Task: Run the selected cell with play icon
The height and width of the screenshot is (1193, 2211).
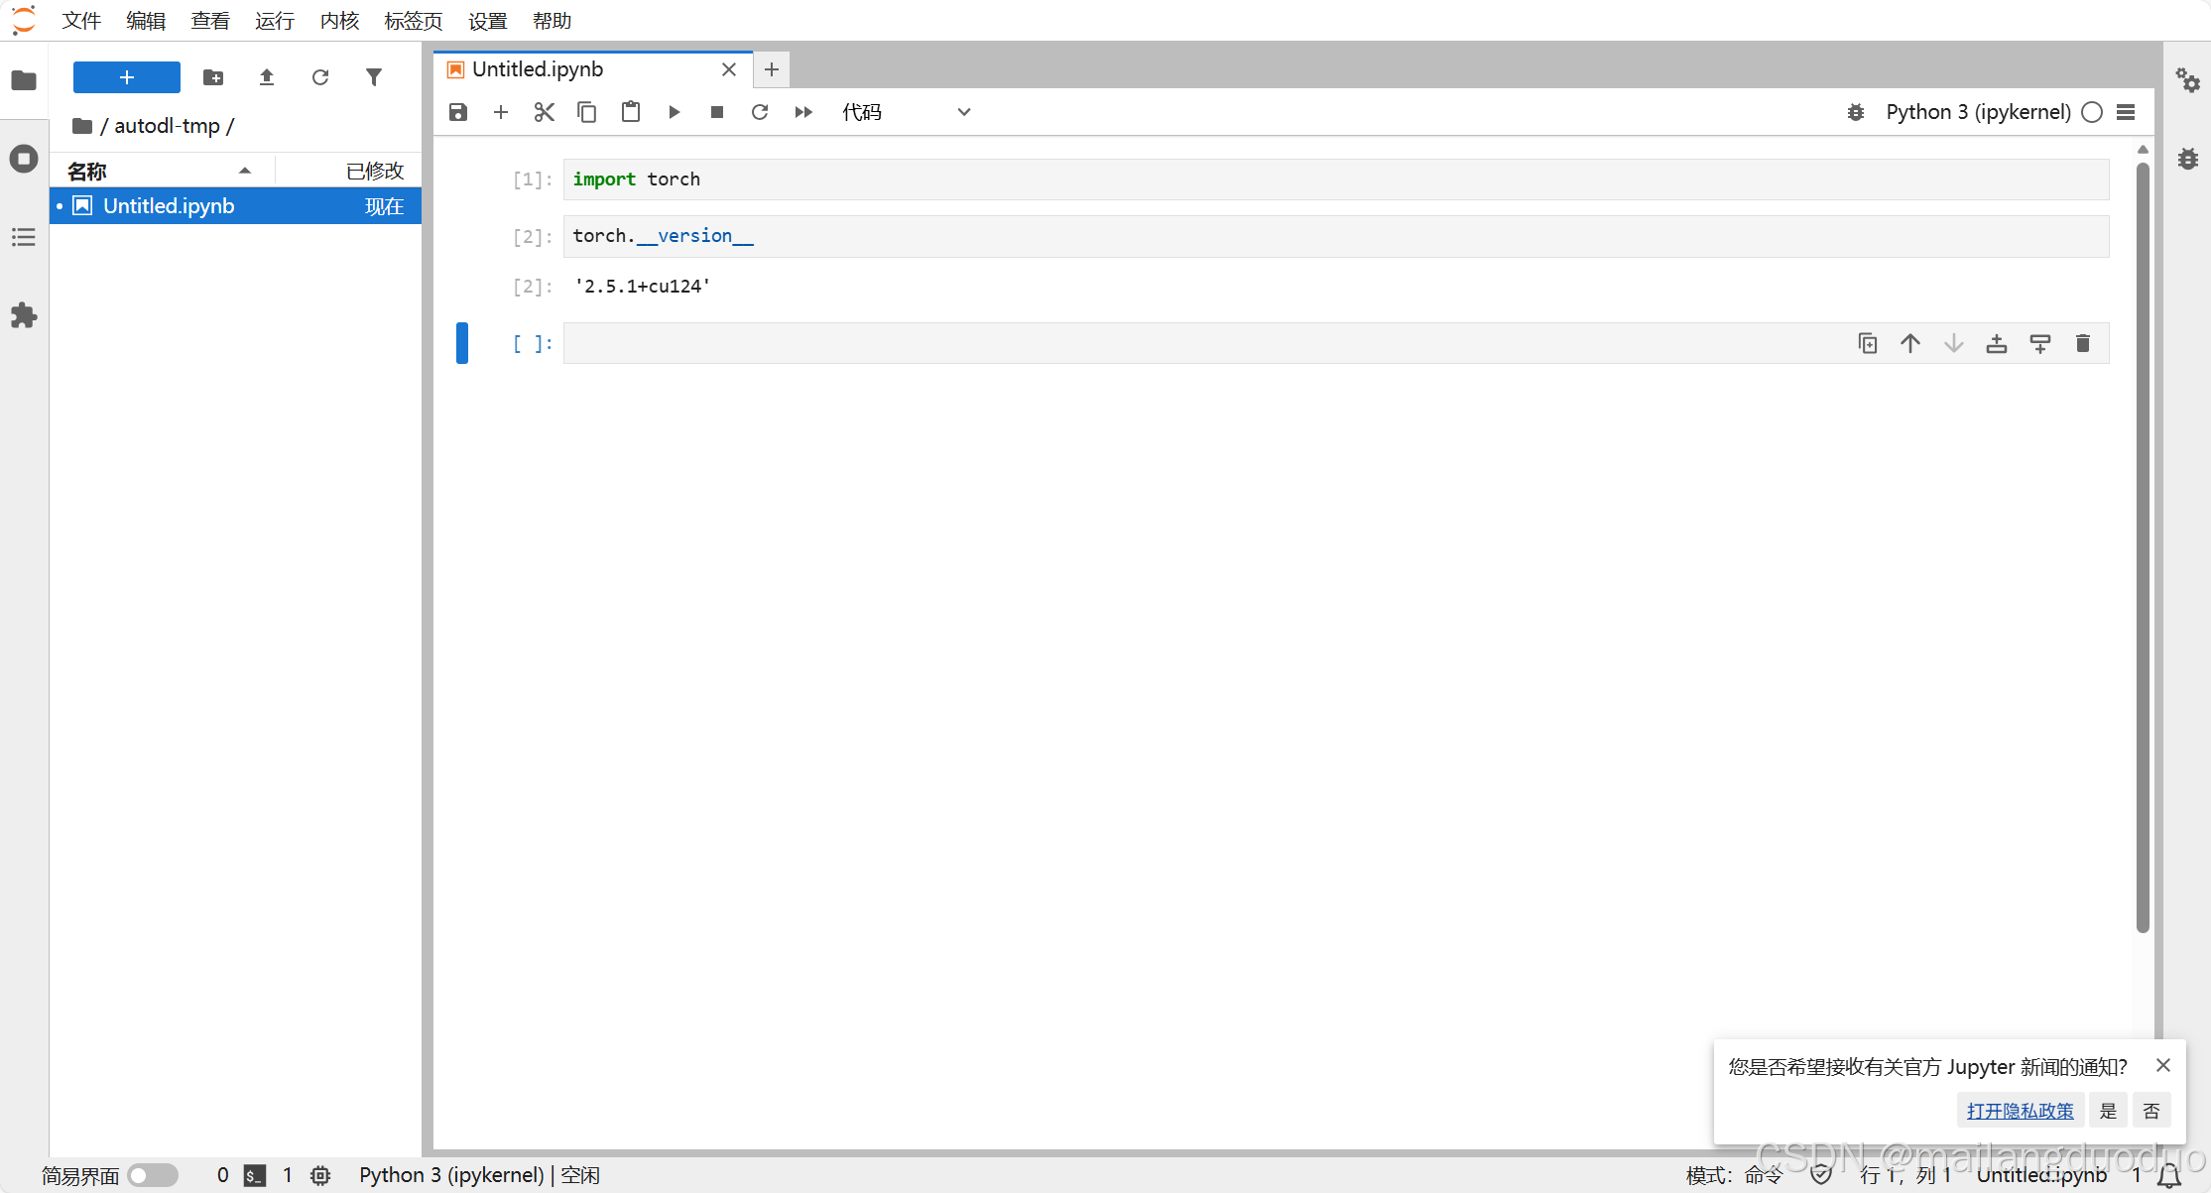Action: point(674,112)
